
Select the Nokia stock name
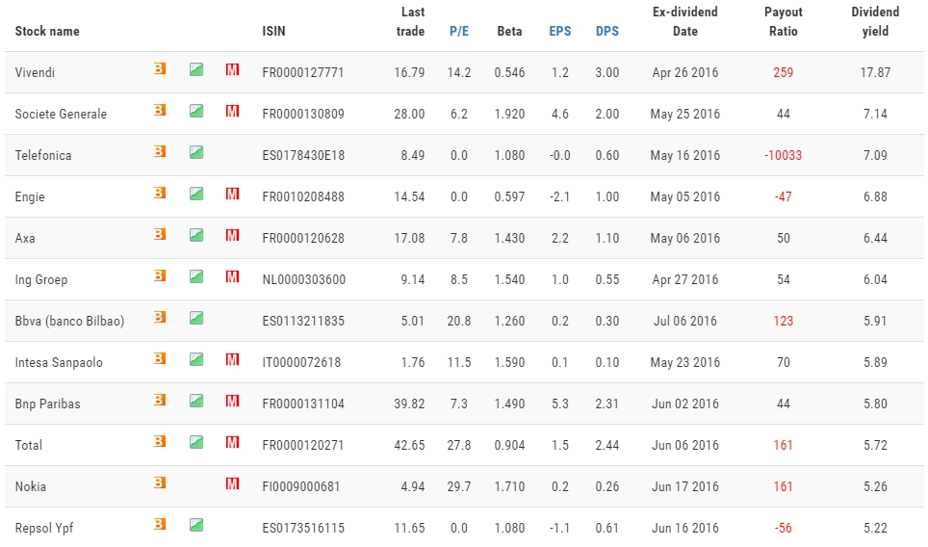(30, 487)
